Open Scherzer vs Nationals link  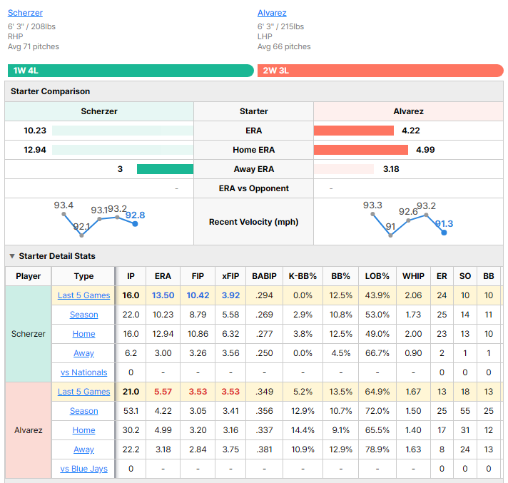84,372
